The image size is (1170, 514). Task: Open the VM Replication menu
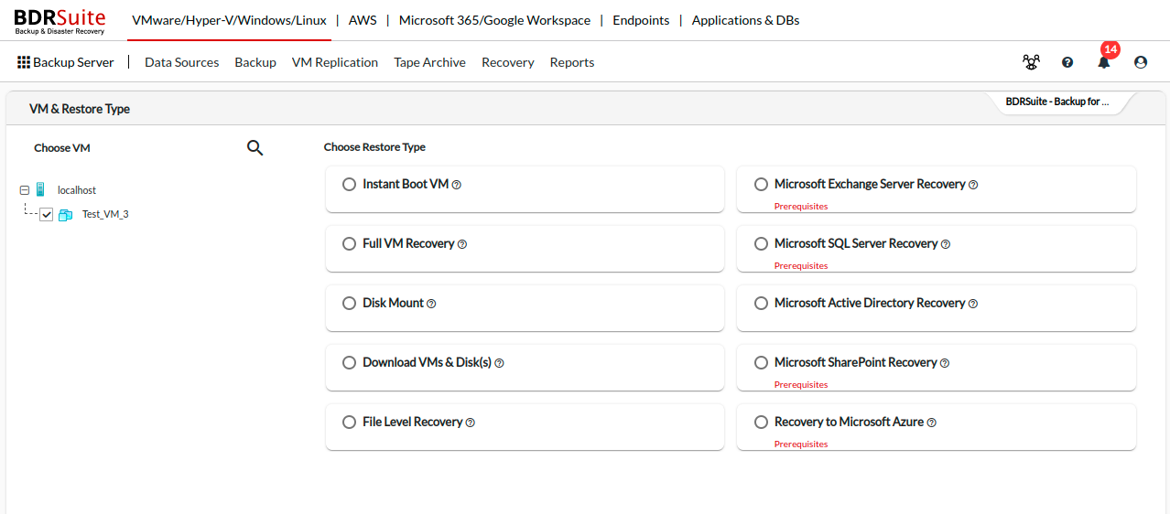[x=335, y=62]
